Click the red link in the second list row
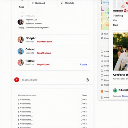This screenshot has height=128, width=128. 44,53
